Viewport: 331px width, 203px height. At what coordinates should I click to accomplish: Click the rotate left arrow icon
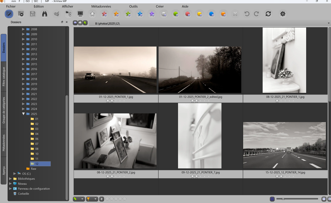click(x=247, y=14)
